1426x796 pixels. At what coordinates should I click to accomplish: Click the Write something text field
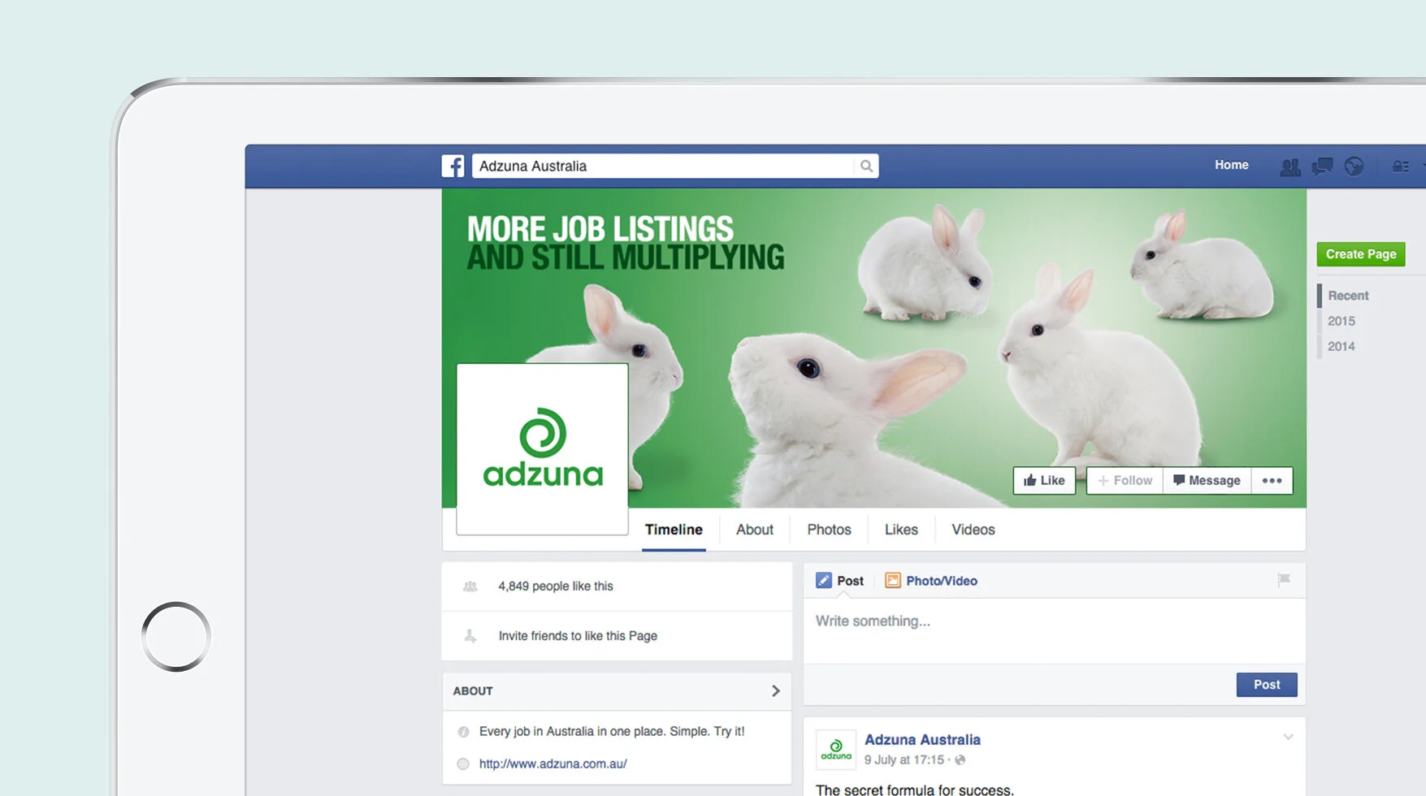click(x=1054, y=631)
